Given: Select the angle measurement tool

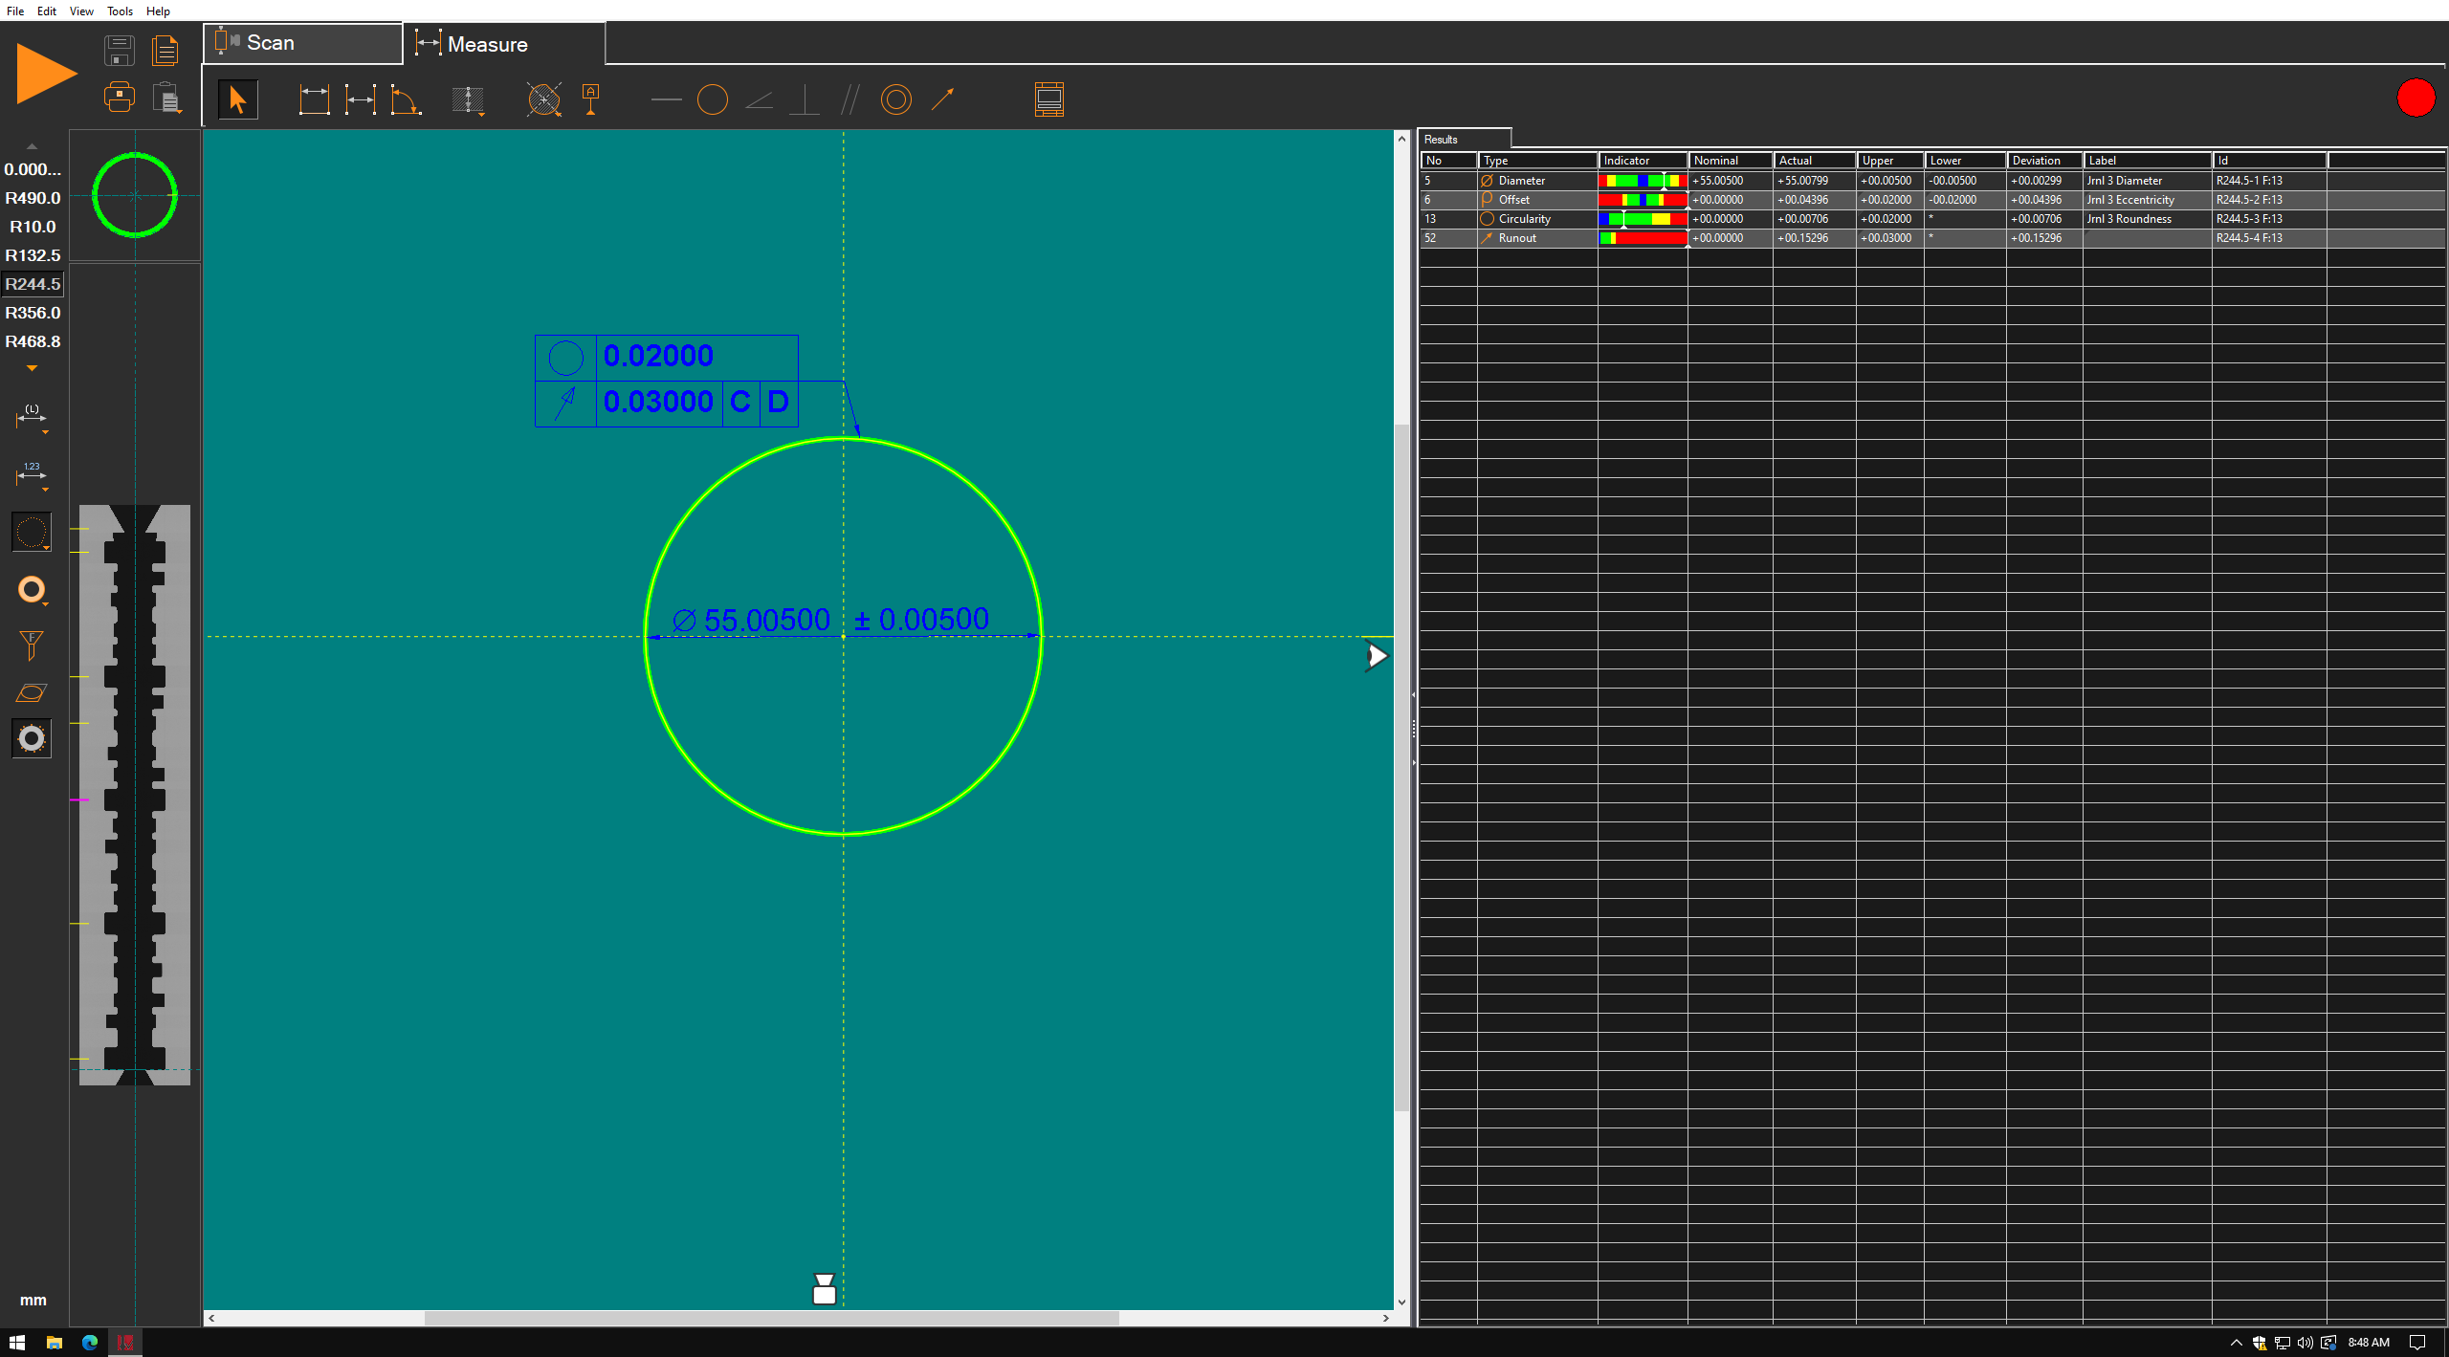Looking at the screenshot, I should (406, 99).
